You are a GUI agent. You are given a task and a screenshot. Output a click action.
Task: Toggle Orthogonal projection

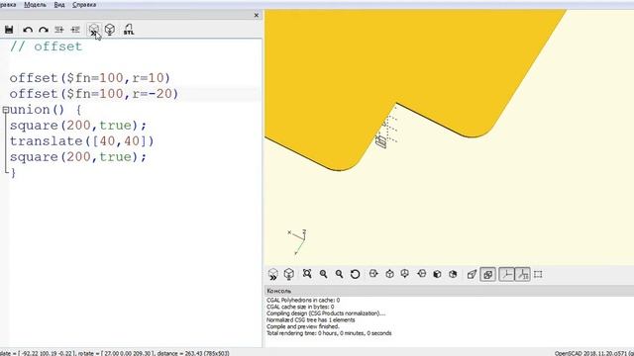[488, 275]
